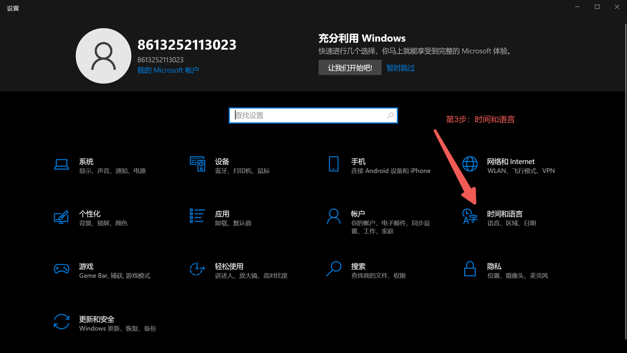
Task: Open the Devices keyboard and speaker icon
Action: 197,164
